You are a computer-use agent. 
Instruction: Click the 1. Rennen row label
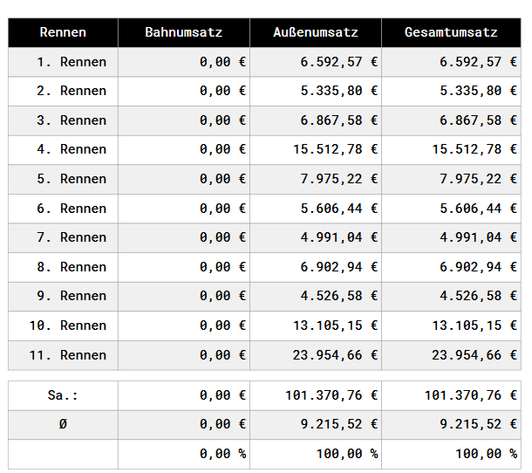coord(72,62)
